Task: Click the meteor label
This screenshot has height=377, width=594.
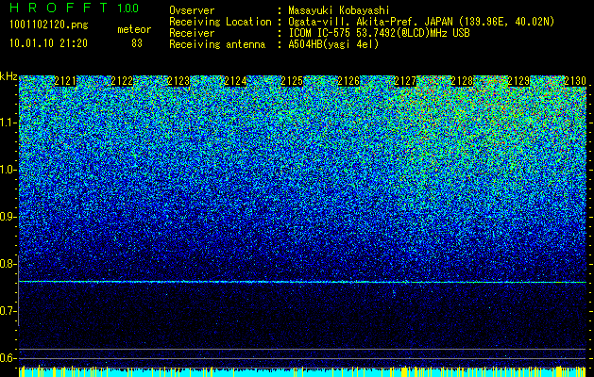Action: click(134, 29)
